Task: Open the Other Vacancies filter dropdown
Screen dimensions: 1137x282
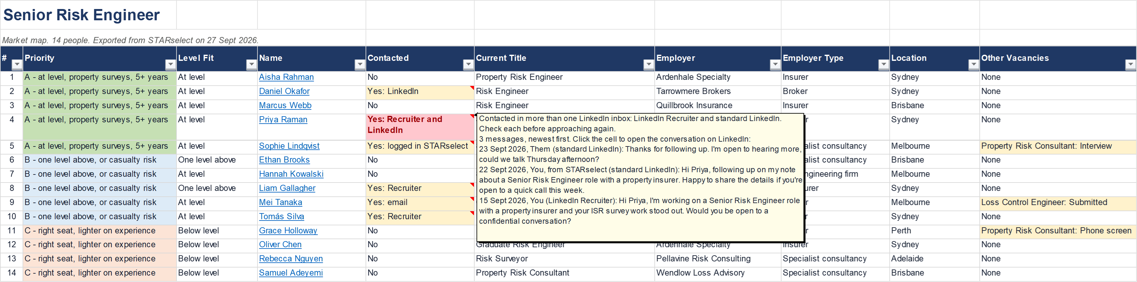Action: [1130, 65]
